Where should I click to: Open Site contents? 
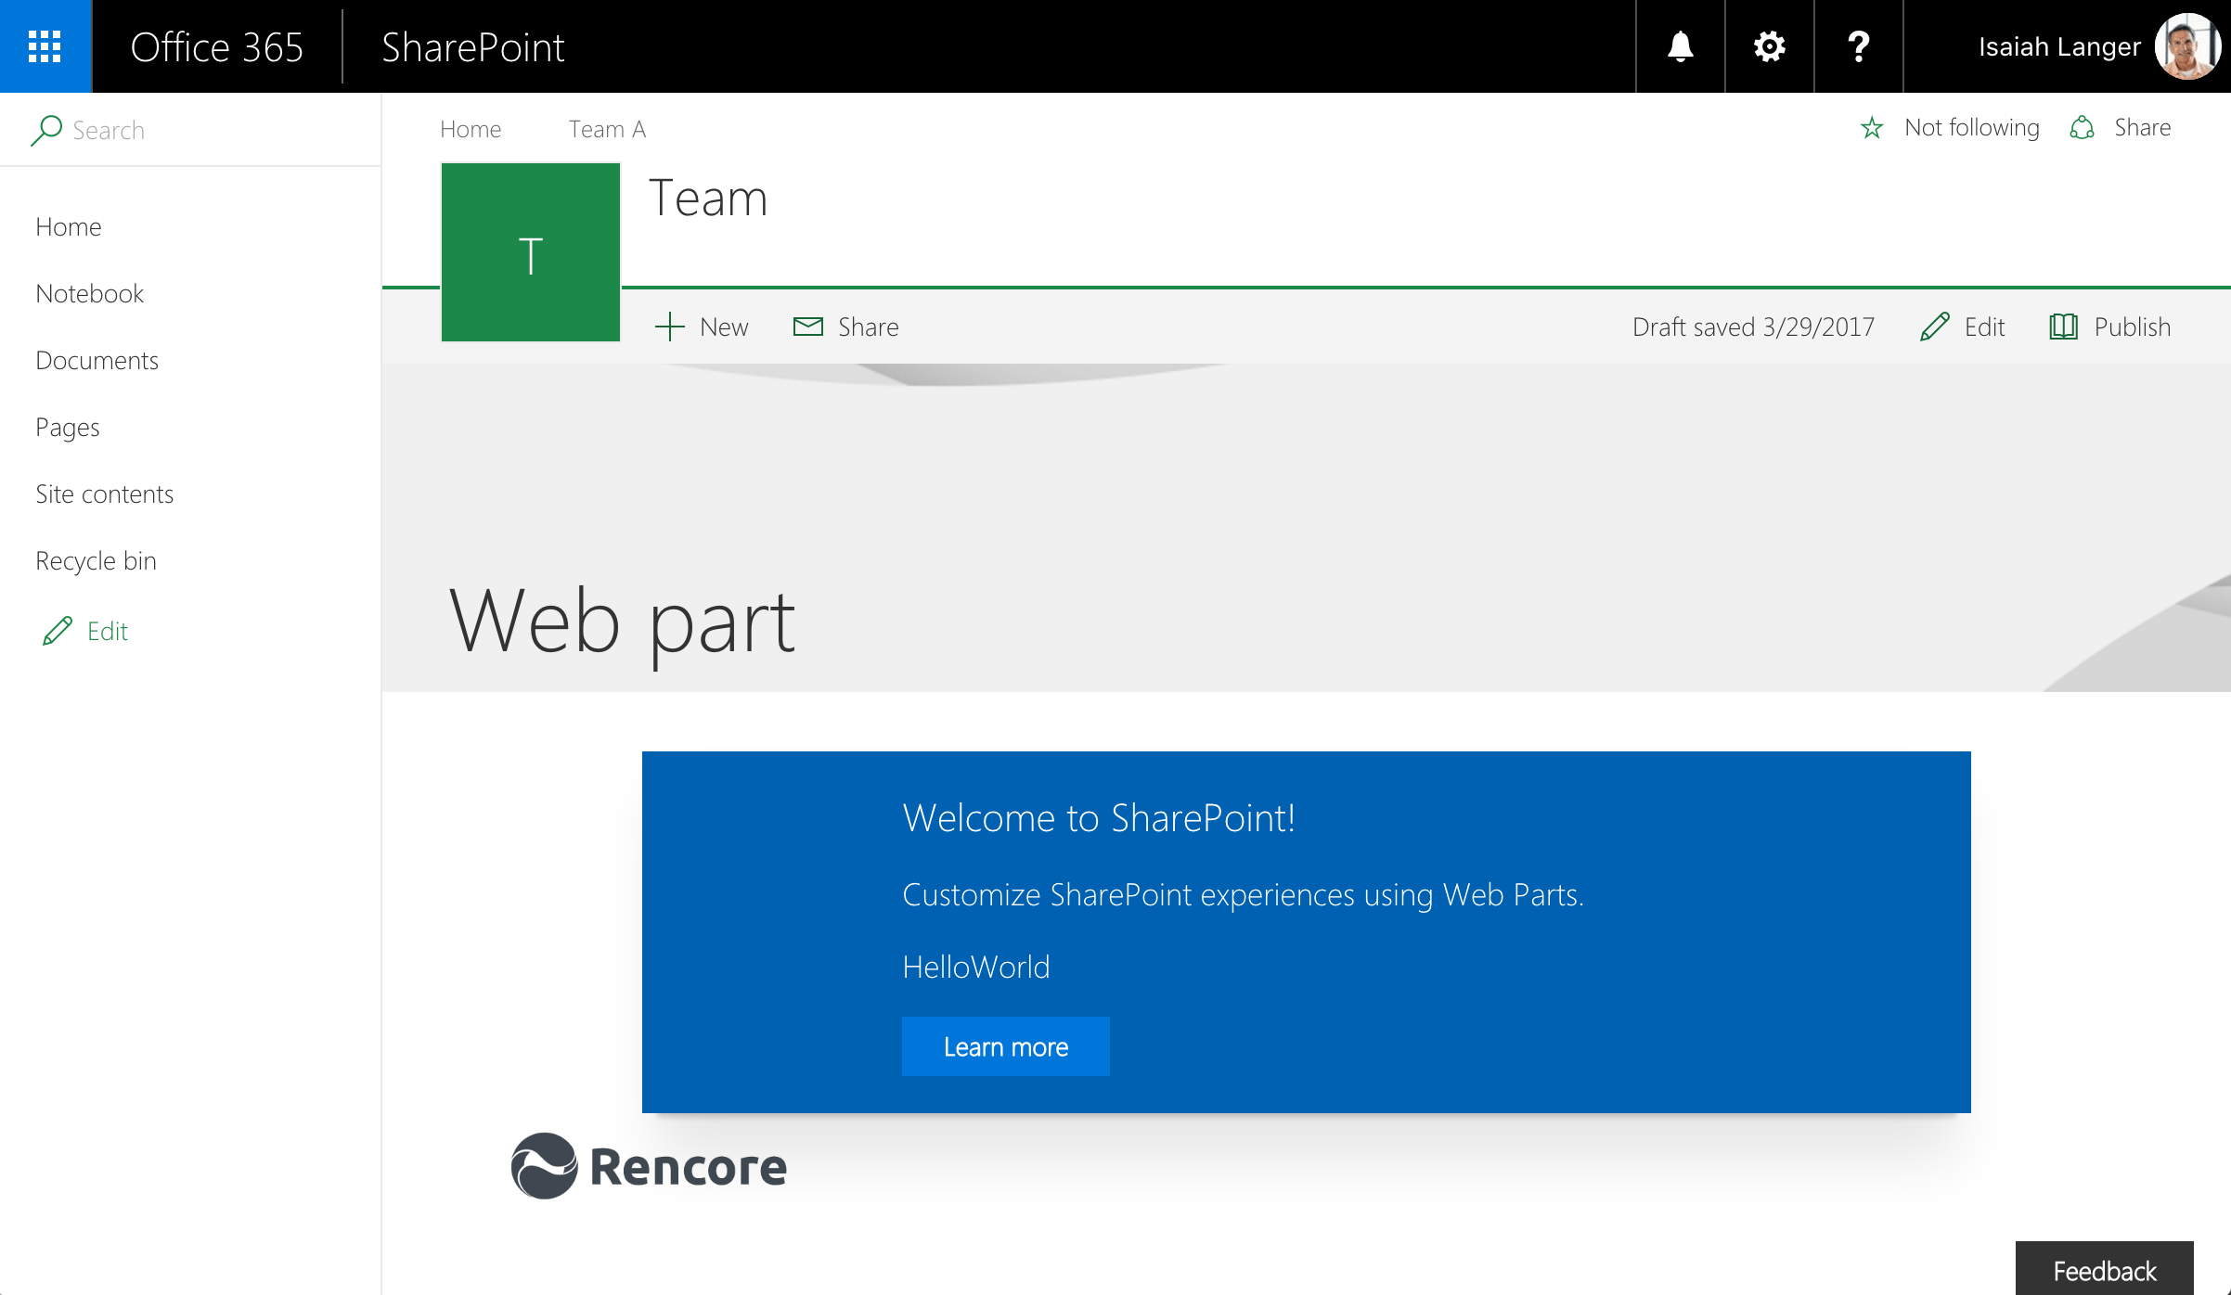(x=104, y=494)
